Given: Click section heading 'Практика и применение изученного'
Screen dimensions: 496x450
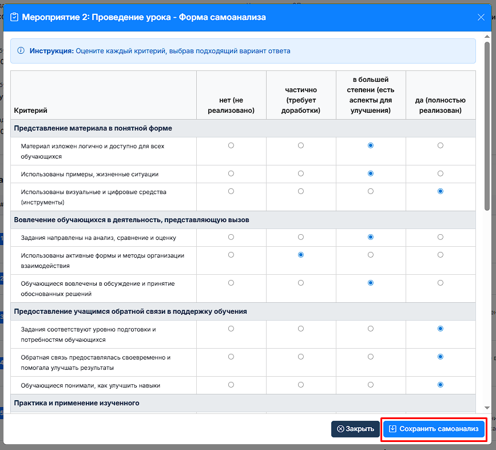Looking at the screenshot, I should tap(77, 403).
